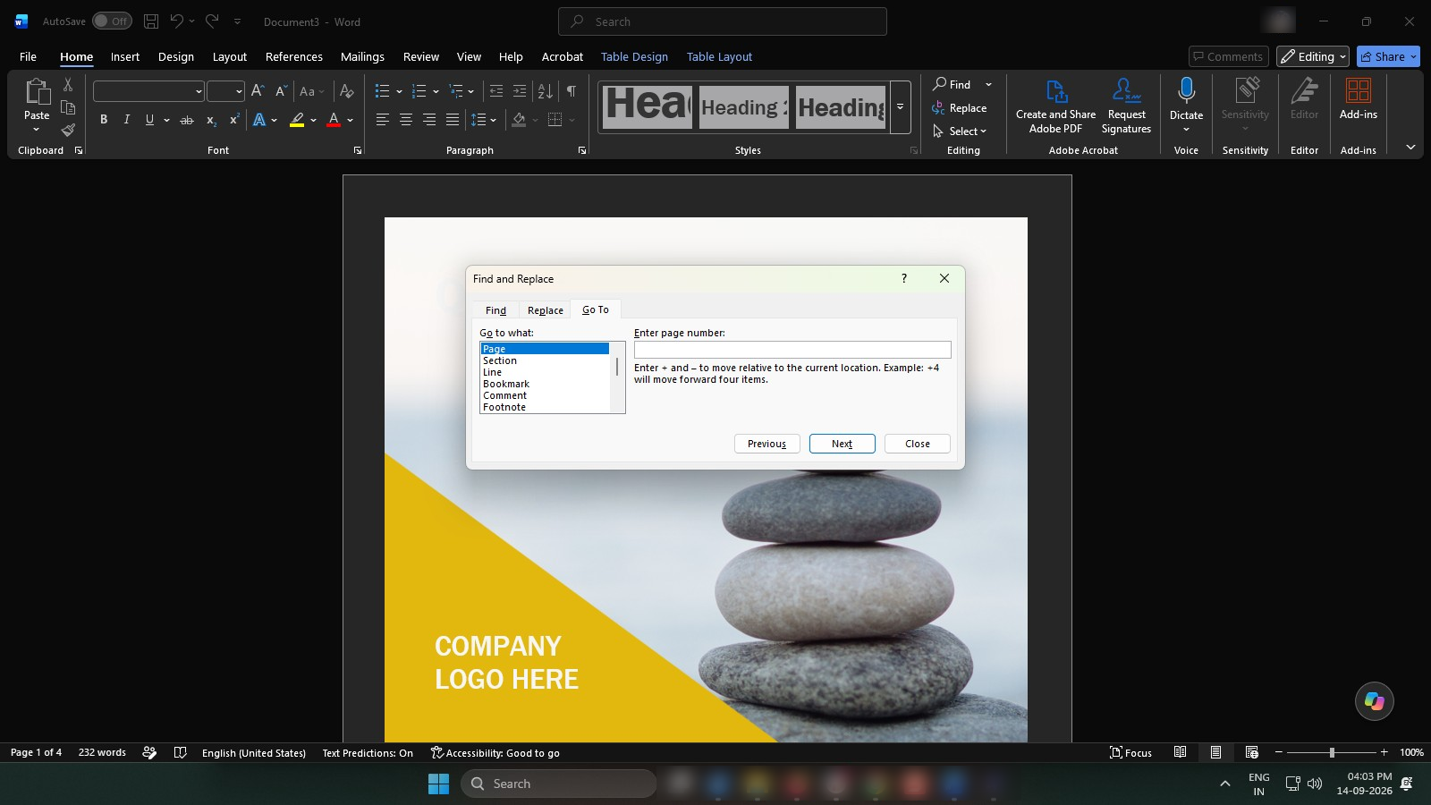
Task: Open the Share dropdown arrow
Action: [1413, 56]
